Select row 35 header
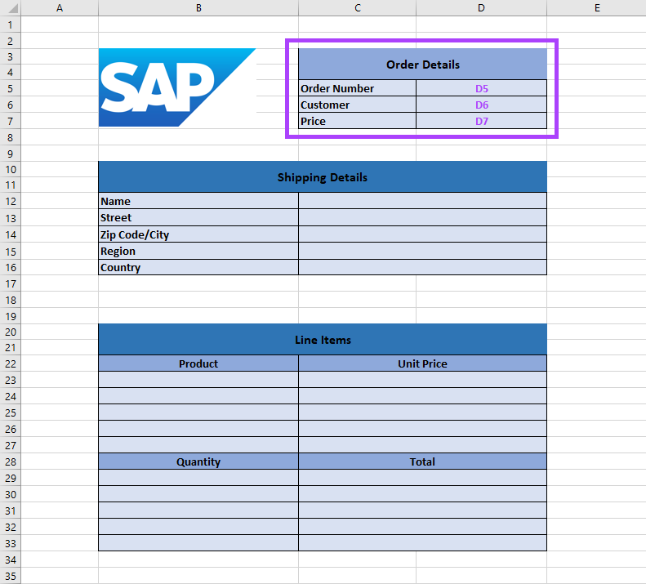Image resolution: width=646 pixels, height=584 pixels. [x=11, y=576]
